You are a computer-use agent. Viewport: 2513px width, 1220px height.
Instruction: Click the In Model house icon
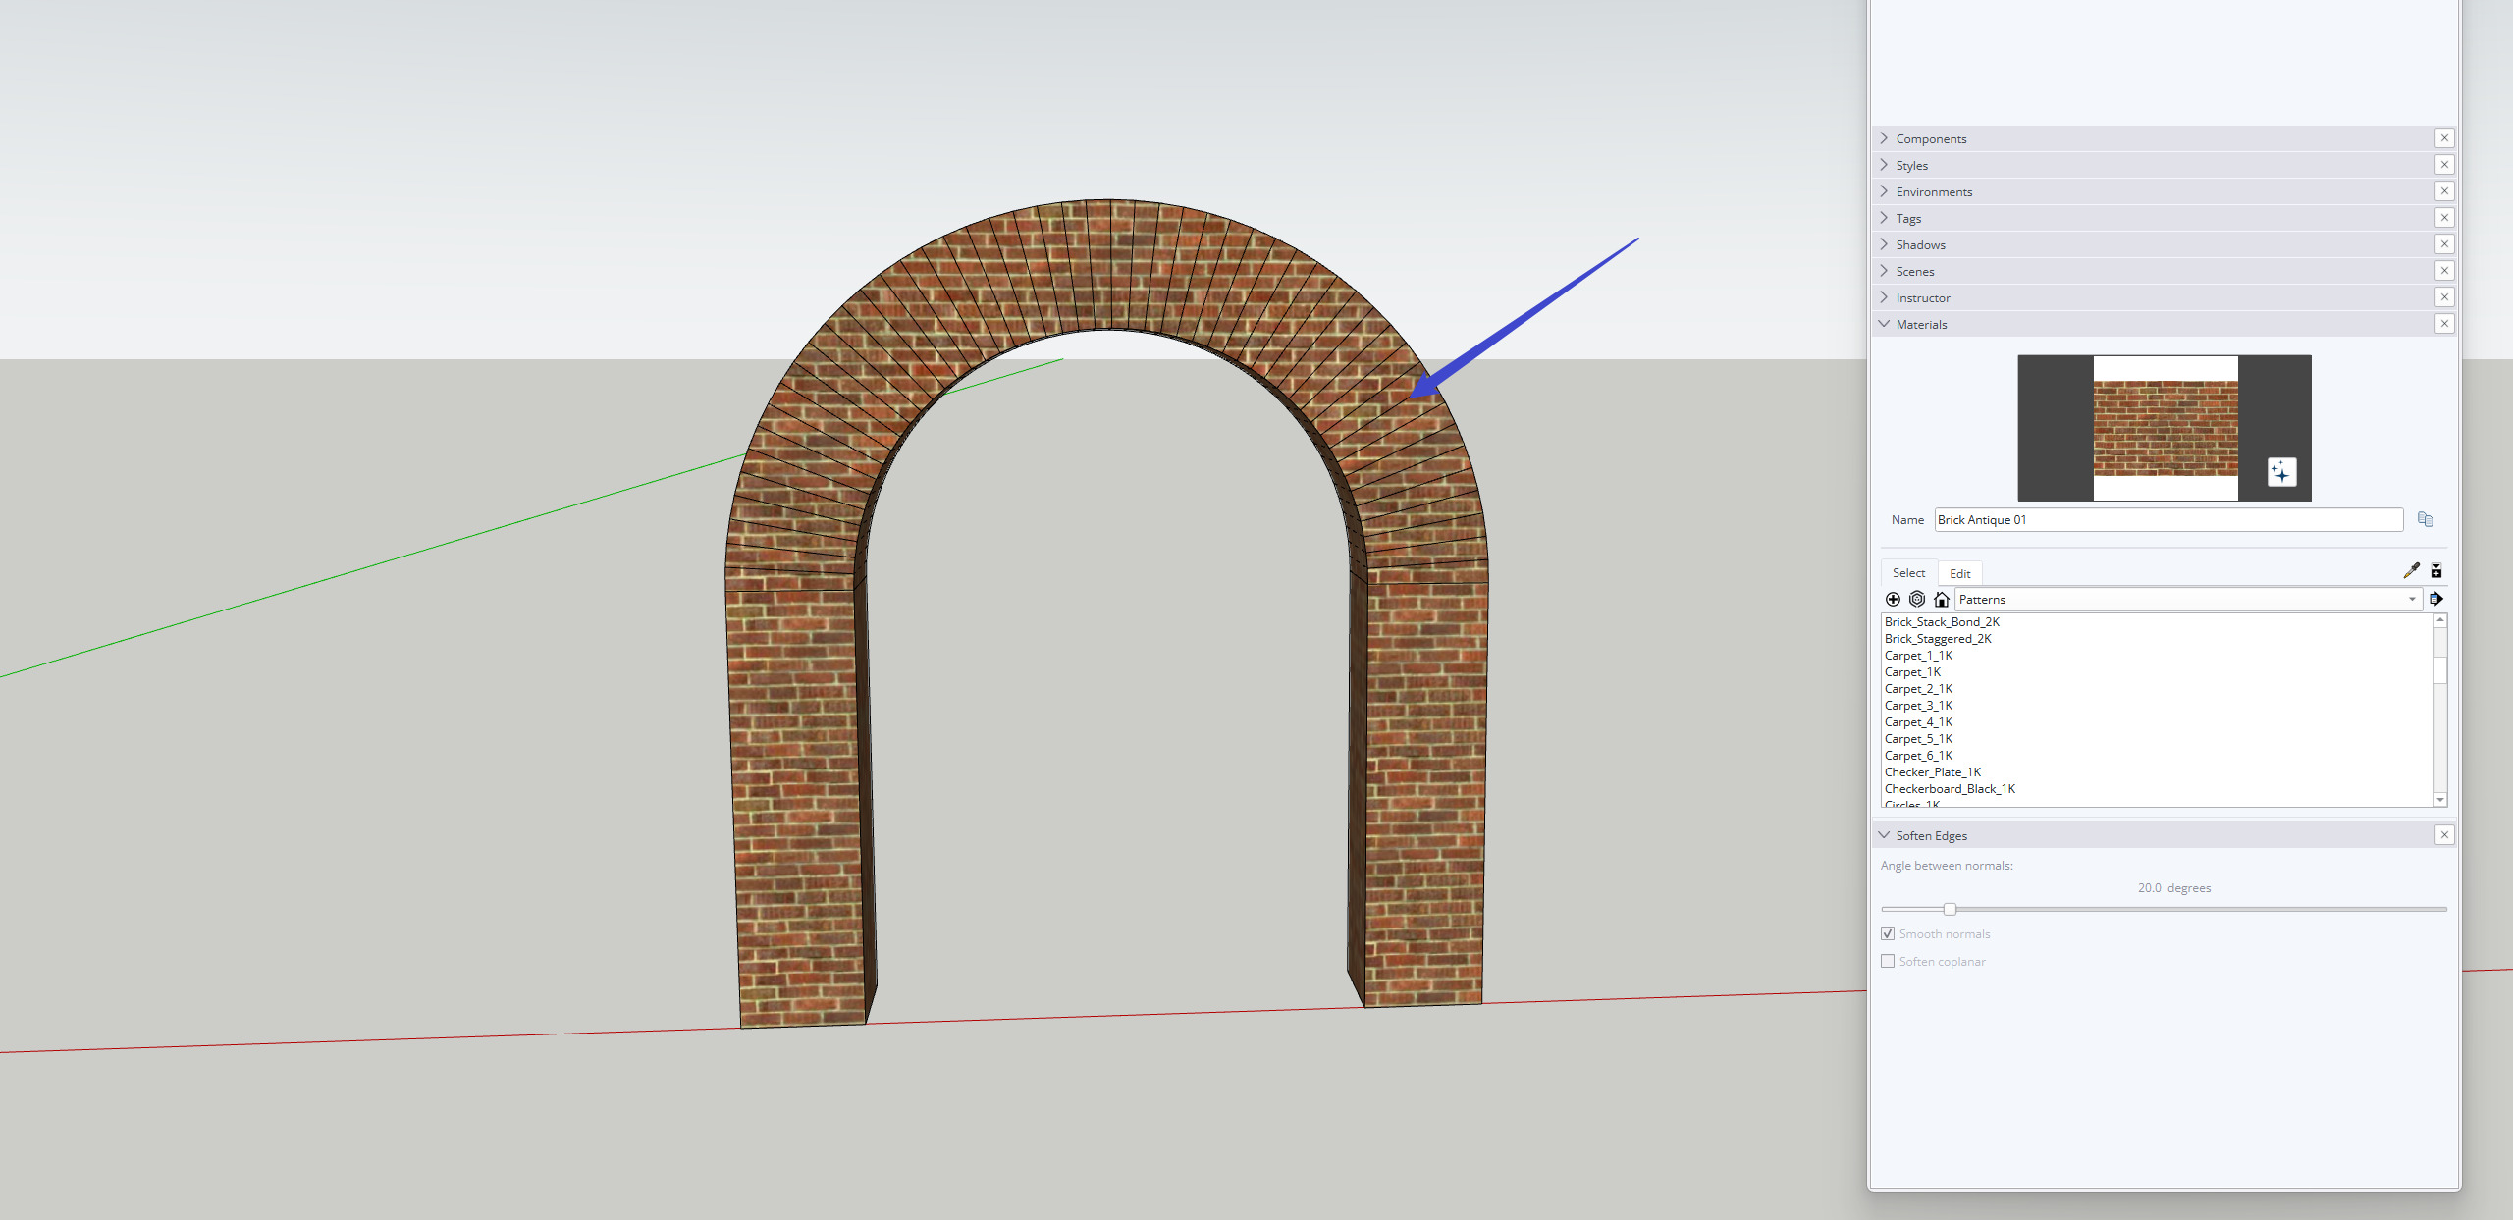(x=1941, y=599)
